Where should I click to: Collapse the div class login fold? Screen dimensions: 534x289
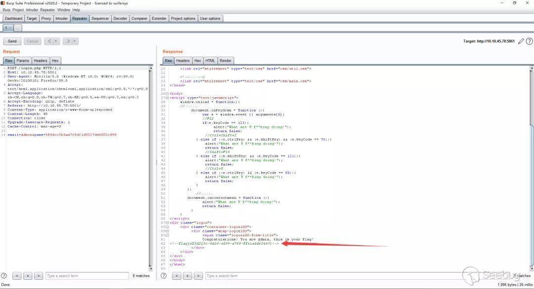tap(167, 223)
